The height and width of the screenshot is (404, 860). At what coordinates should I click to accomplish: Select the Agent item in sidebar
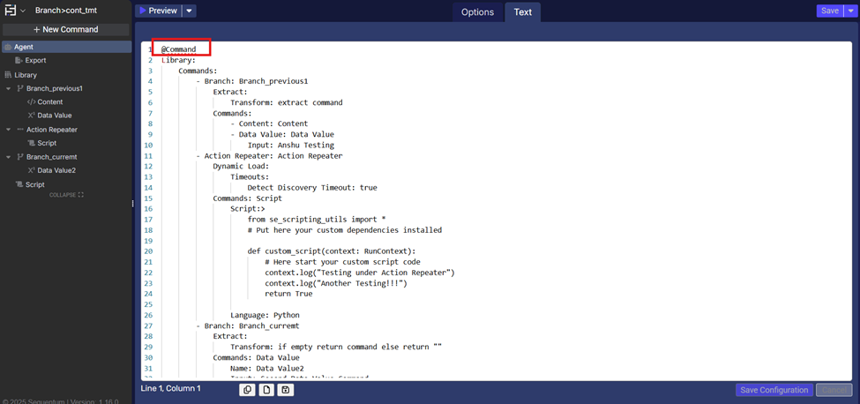[66, 47]
